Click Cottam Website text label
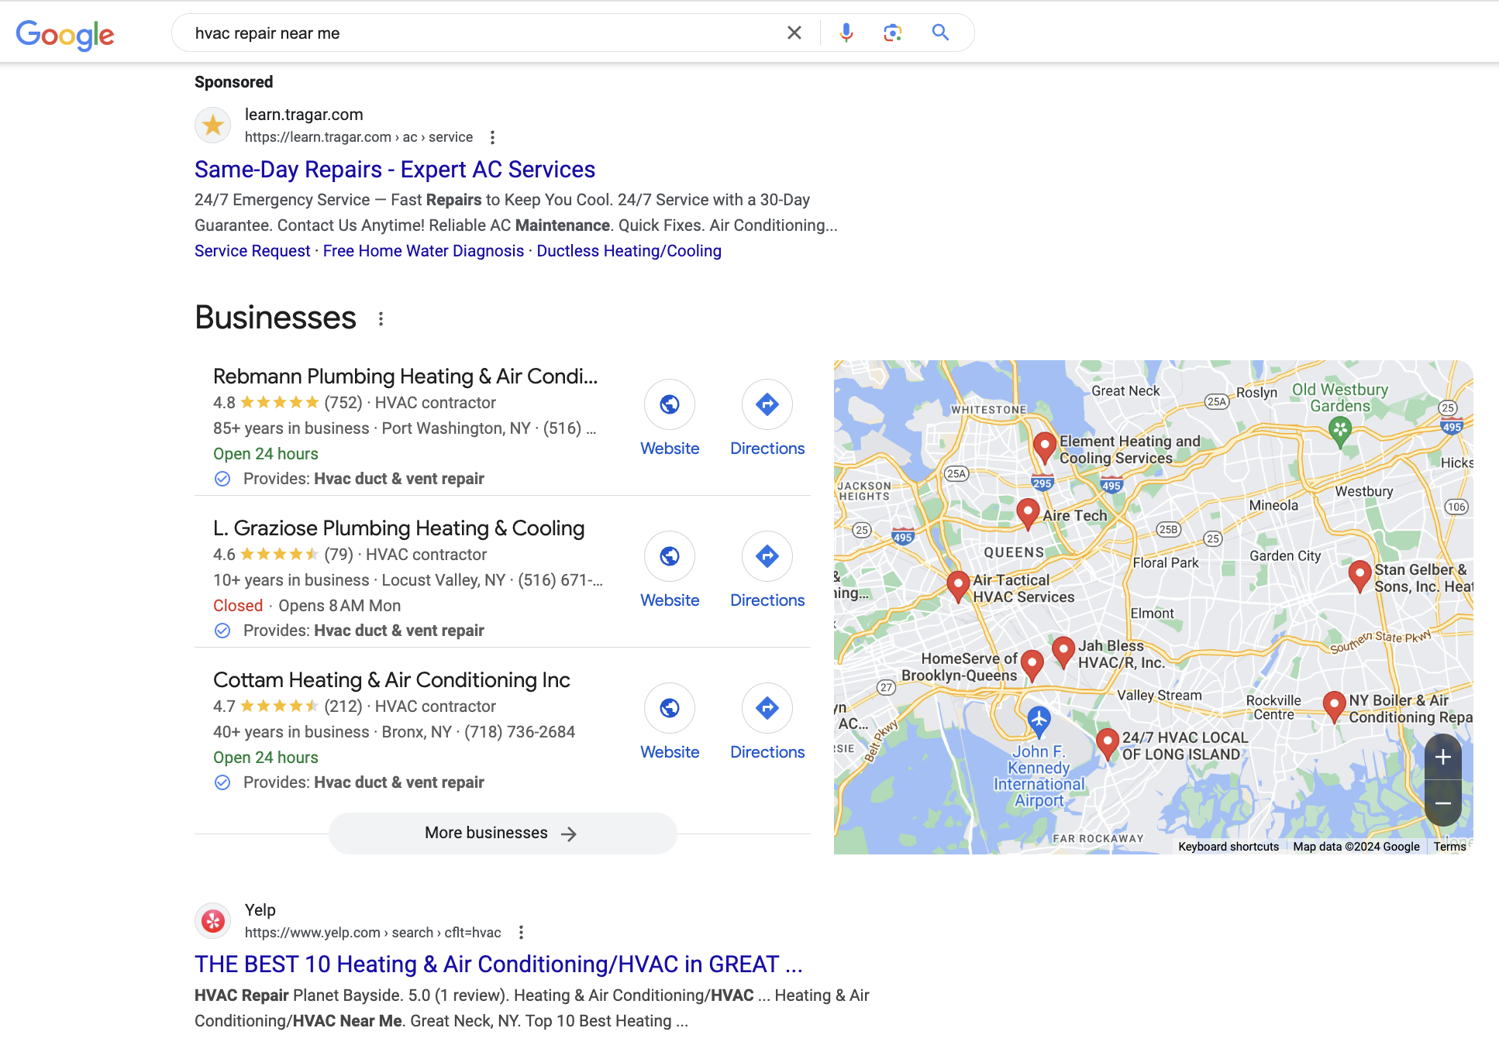This screenshot has width=1499, height=1052. (670, 752)
